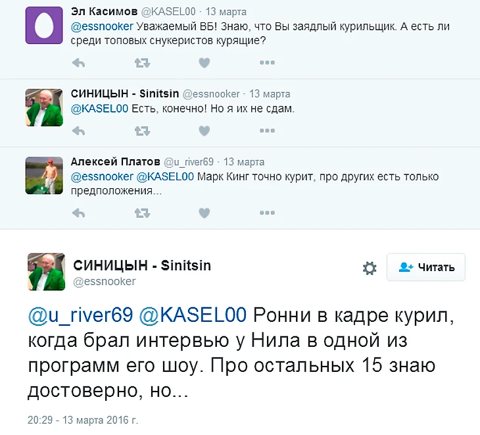Retweet Эл Касимов's tweet
This screenshot has width=480, height=435.
[142, 63]
